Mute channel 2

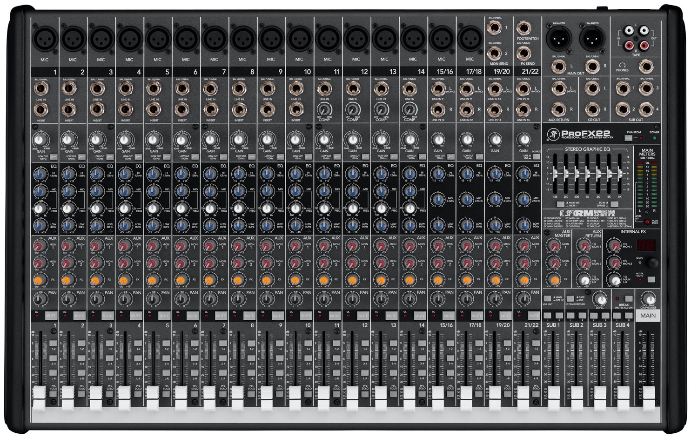[x=80, y=316]
